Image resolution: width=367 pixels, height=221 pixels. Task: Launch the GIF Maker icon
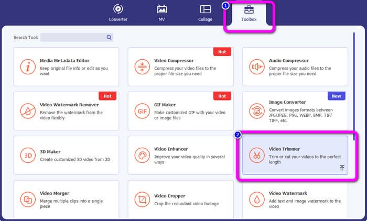pos(142,111)
